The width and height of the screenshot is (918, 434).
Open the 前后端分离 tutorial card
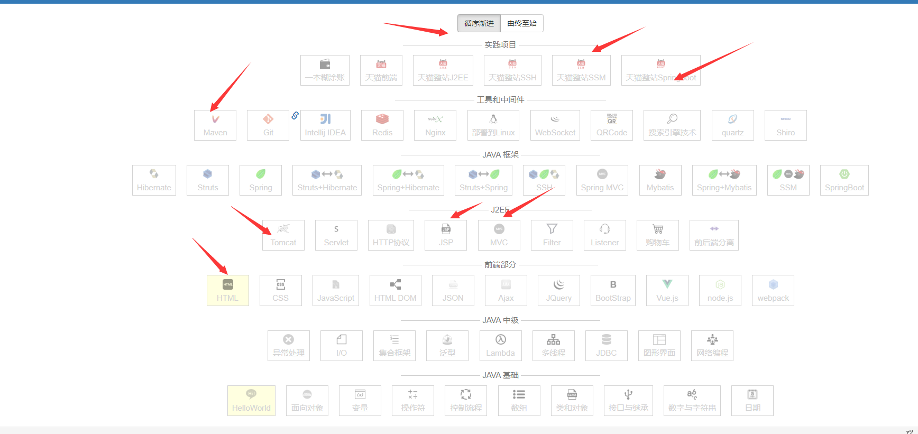tap(714, 235)
